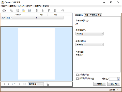Minimize the Canon IJ XPS preview window
The image size is (122, 92).
click(x=104, y=2)
